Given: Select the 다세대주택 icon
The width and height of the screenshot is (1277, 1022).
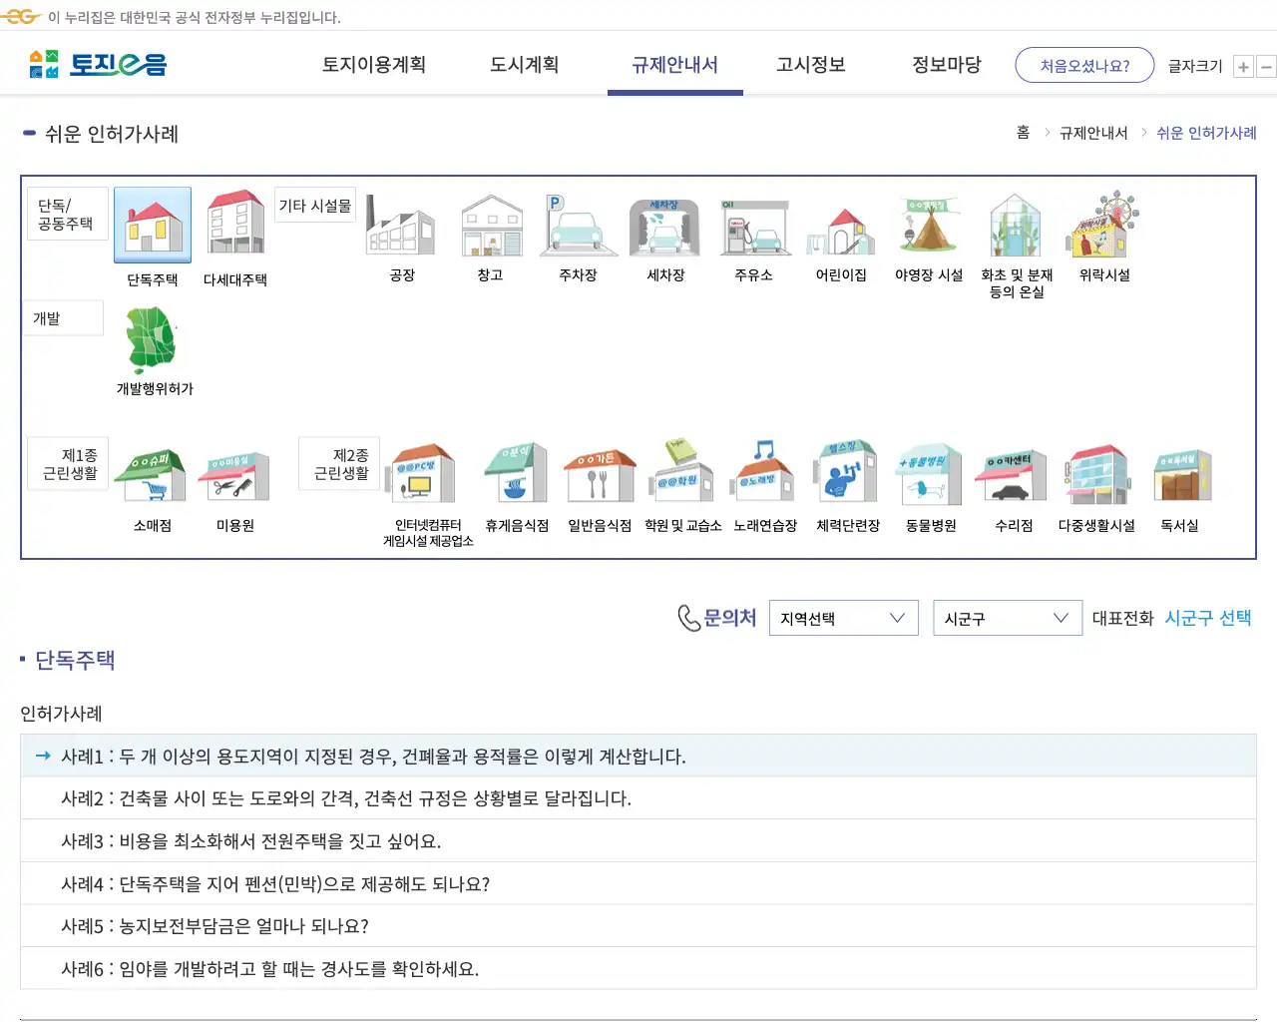Looking at the screenshot, I should coord(233,230).
